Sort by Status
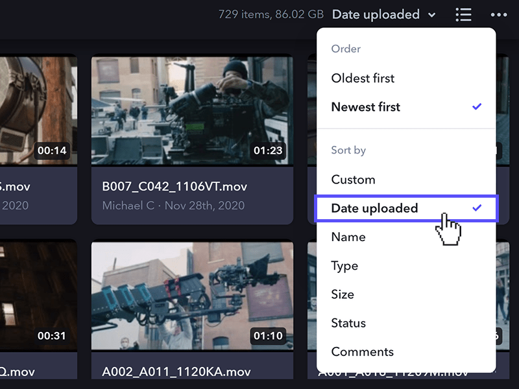 point(406,323)
